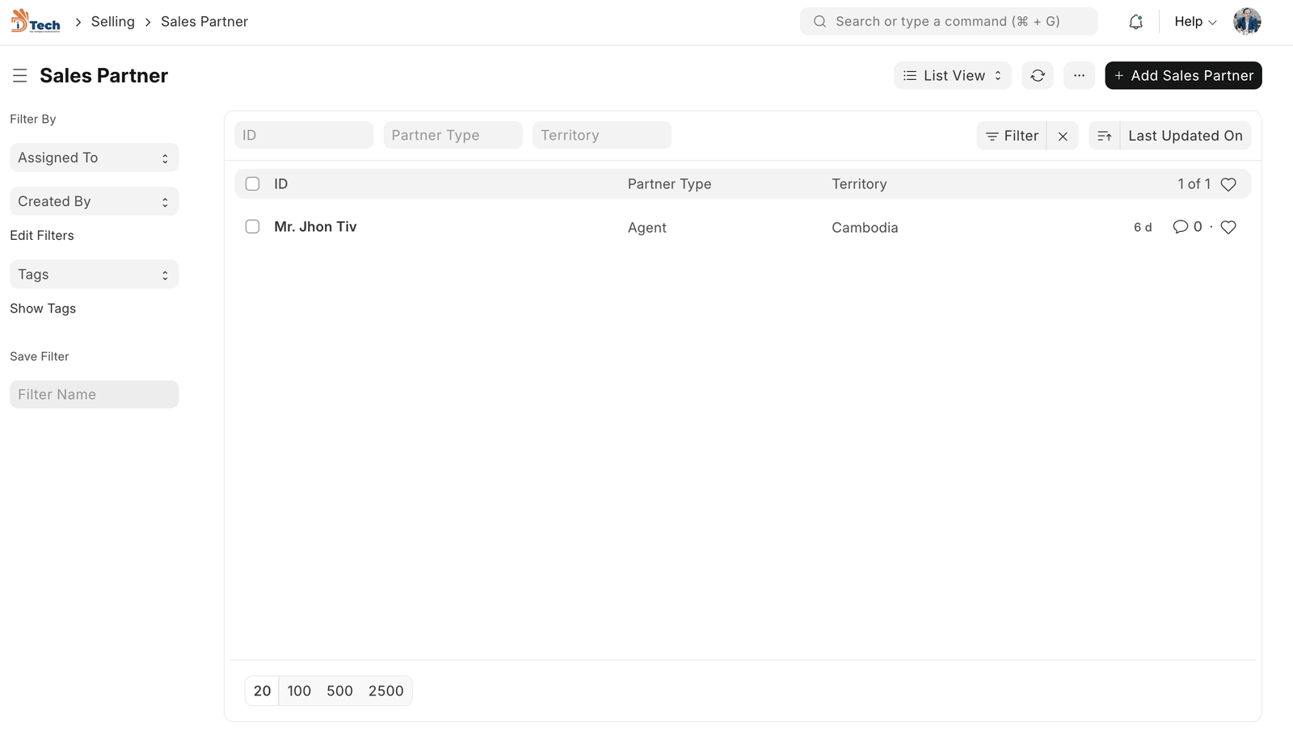Click the heart icon in list header

click(x=1228, y=184)
